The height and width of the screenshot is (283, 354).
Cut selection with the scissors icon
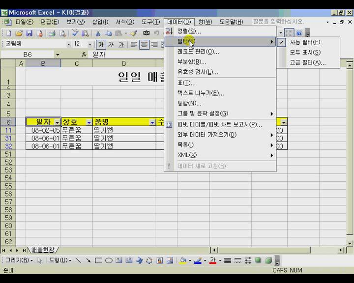click(x=98, y=33)
